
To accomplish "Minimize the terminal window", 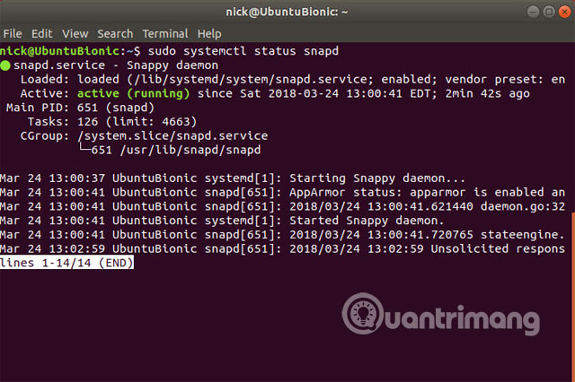I will point(533,12).
